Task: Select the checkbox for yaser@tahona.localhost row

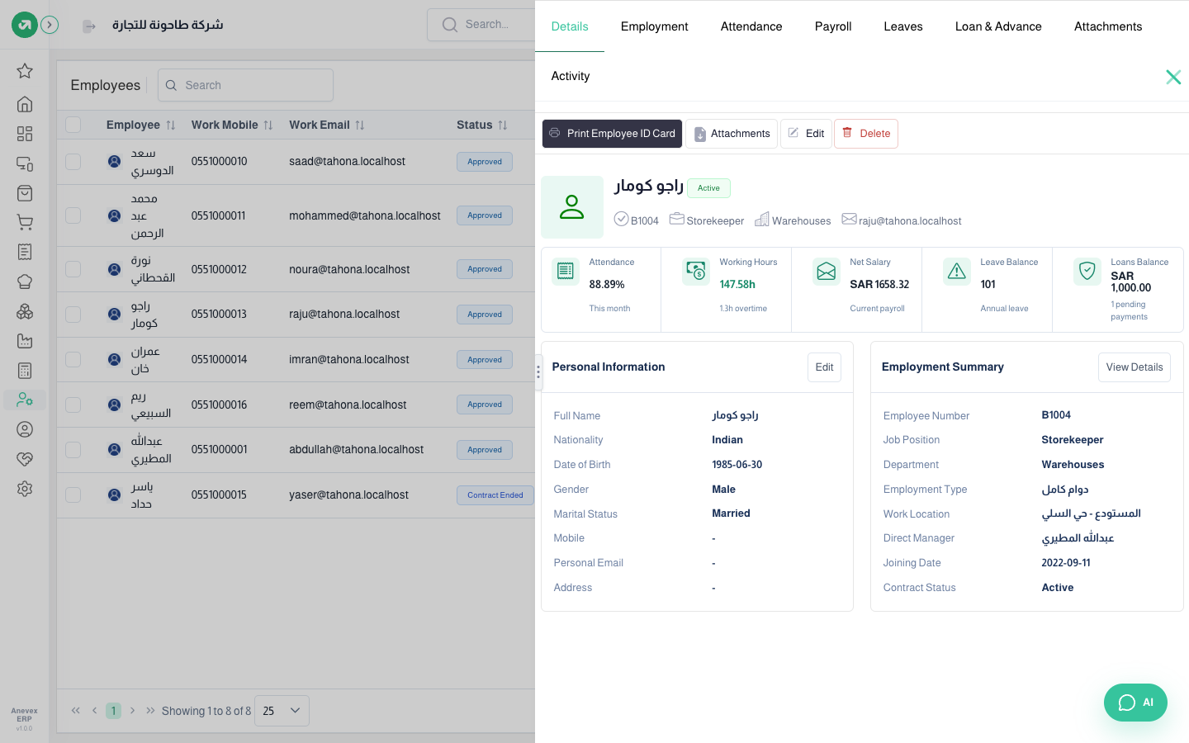Action: click(73, 495)
